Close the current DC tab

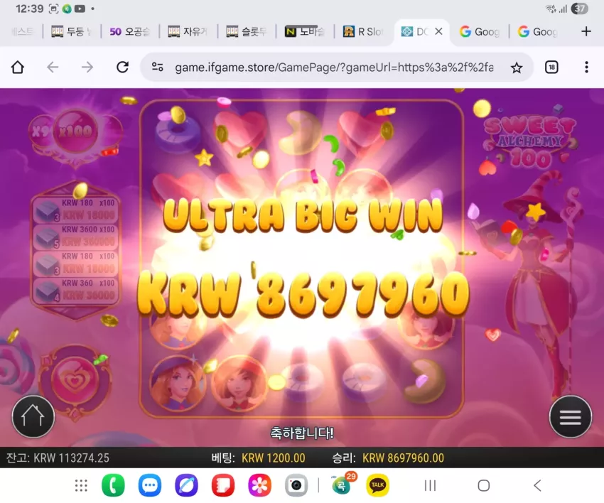(438, 31)
